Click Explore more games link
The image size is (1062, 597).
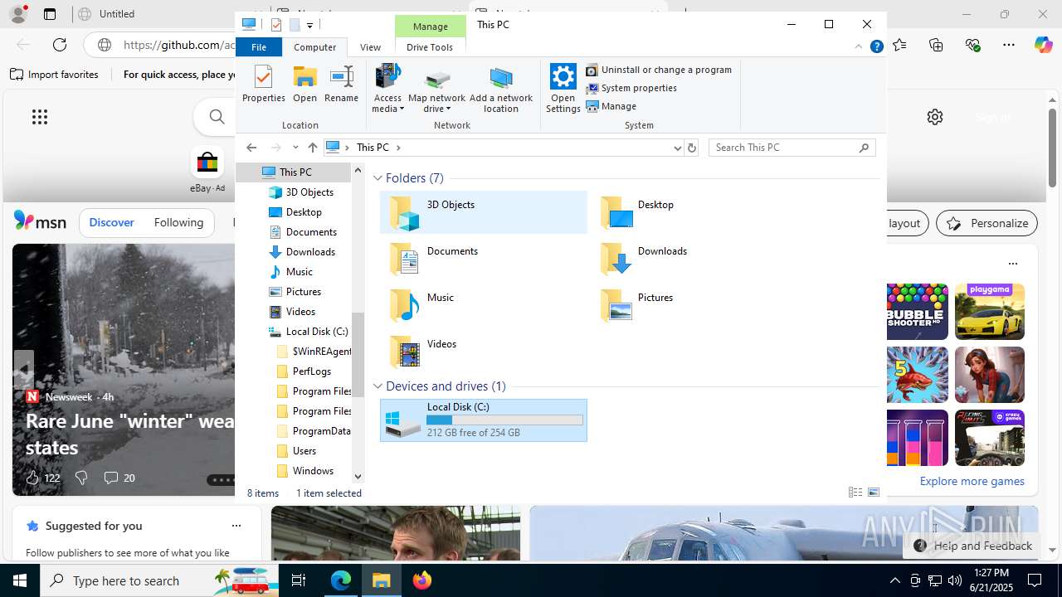pos(972,481)
